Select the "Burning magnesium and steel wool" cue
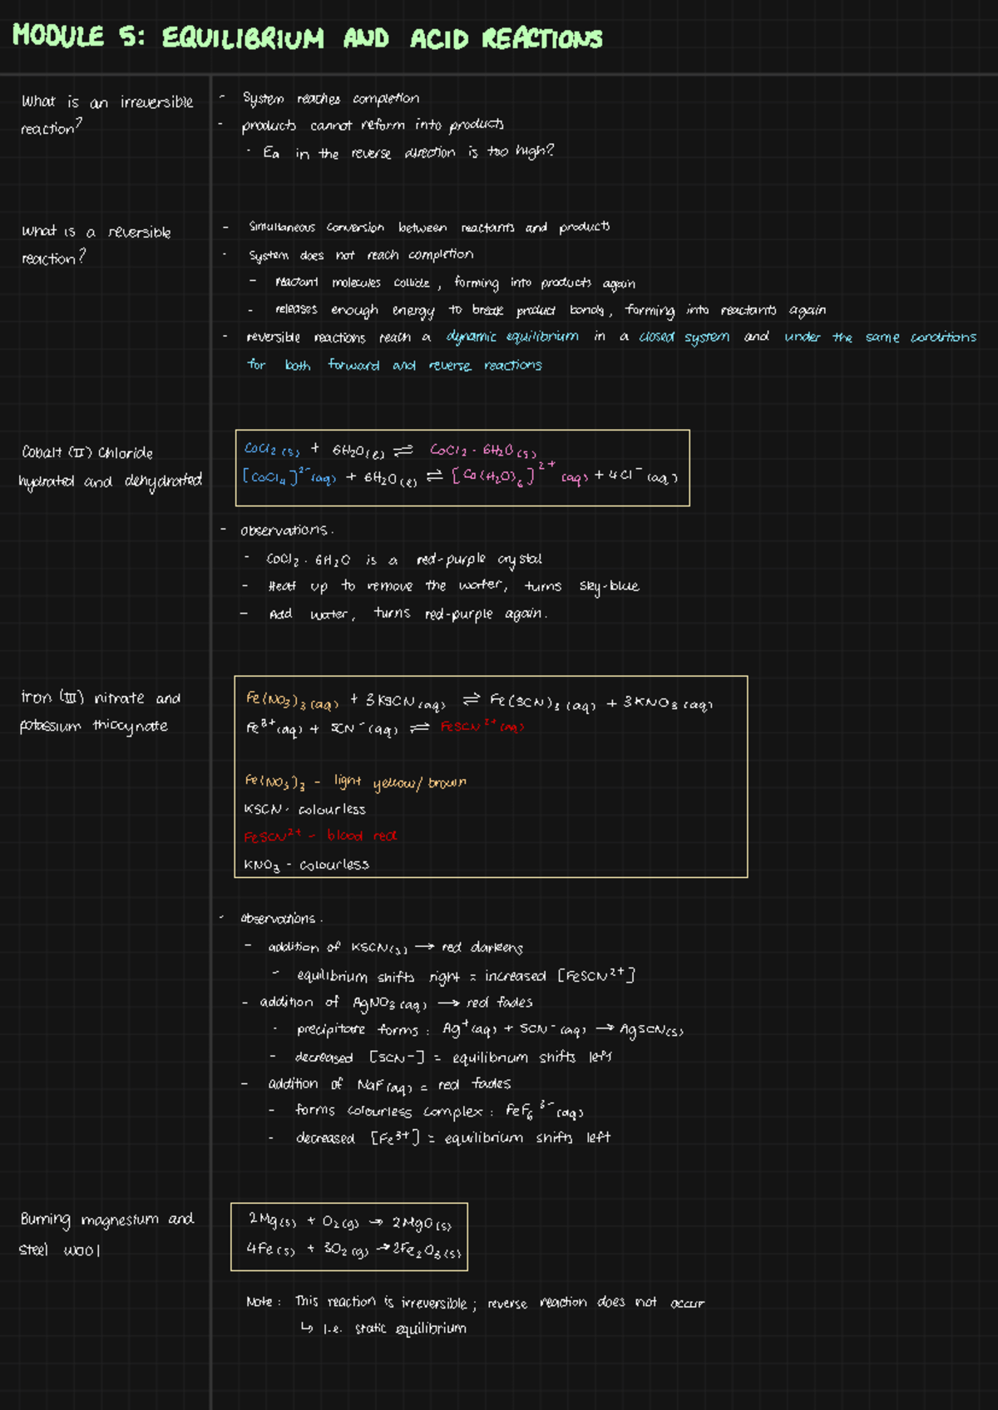Image resolution: width=998 pixels, height=1410 pixels. tap(106, 1234)
